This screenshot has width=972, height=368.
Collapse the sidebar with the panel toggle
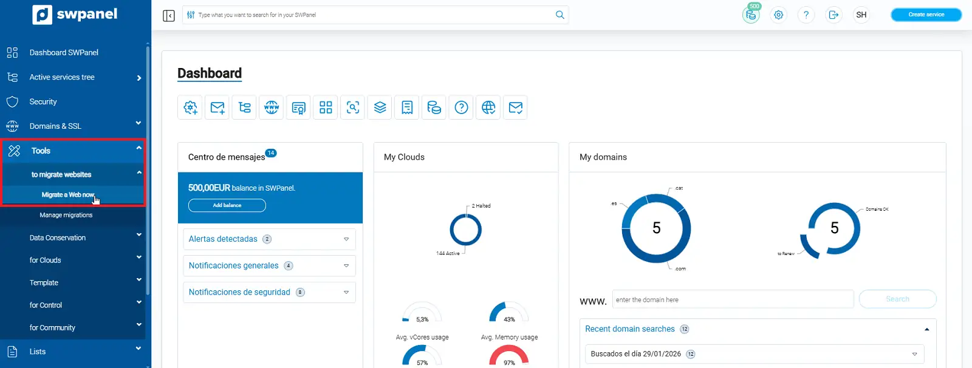click(x=169, y=15)
